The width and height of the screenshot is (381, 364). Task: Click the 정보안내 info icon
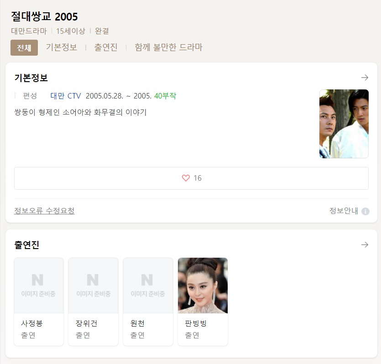coord(365,211)
